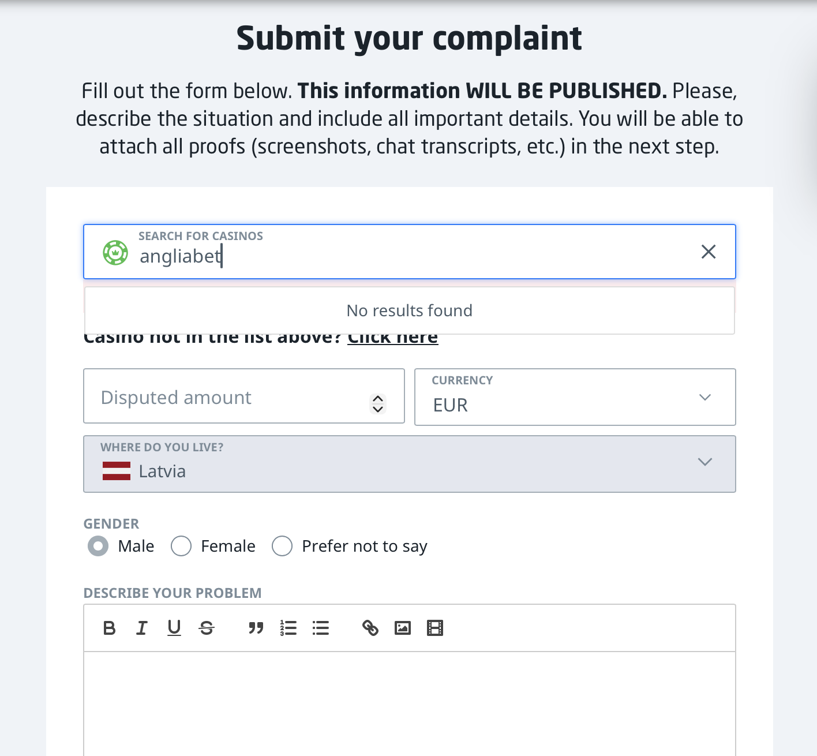Insert a blockquote in the description

[256, 628]
